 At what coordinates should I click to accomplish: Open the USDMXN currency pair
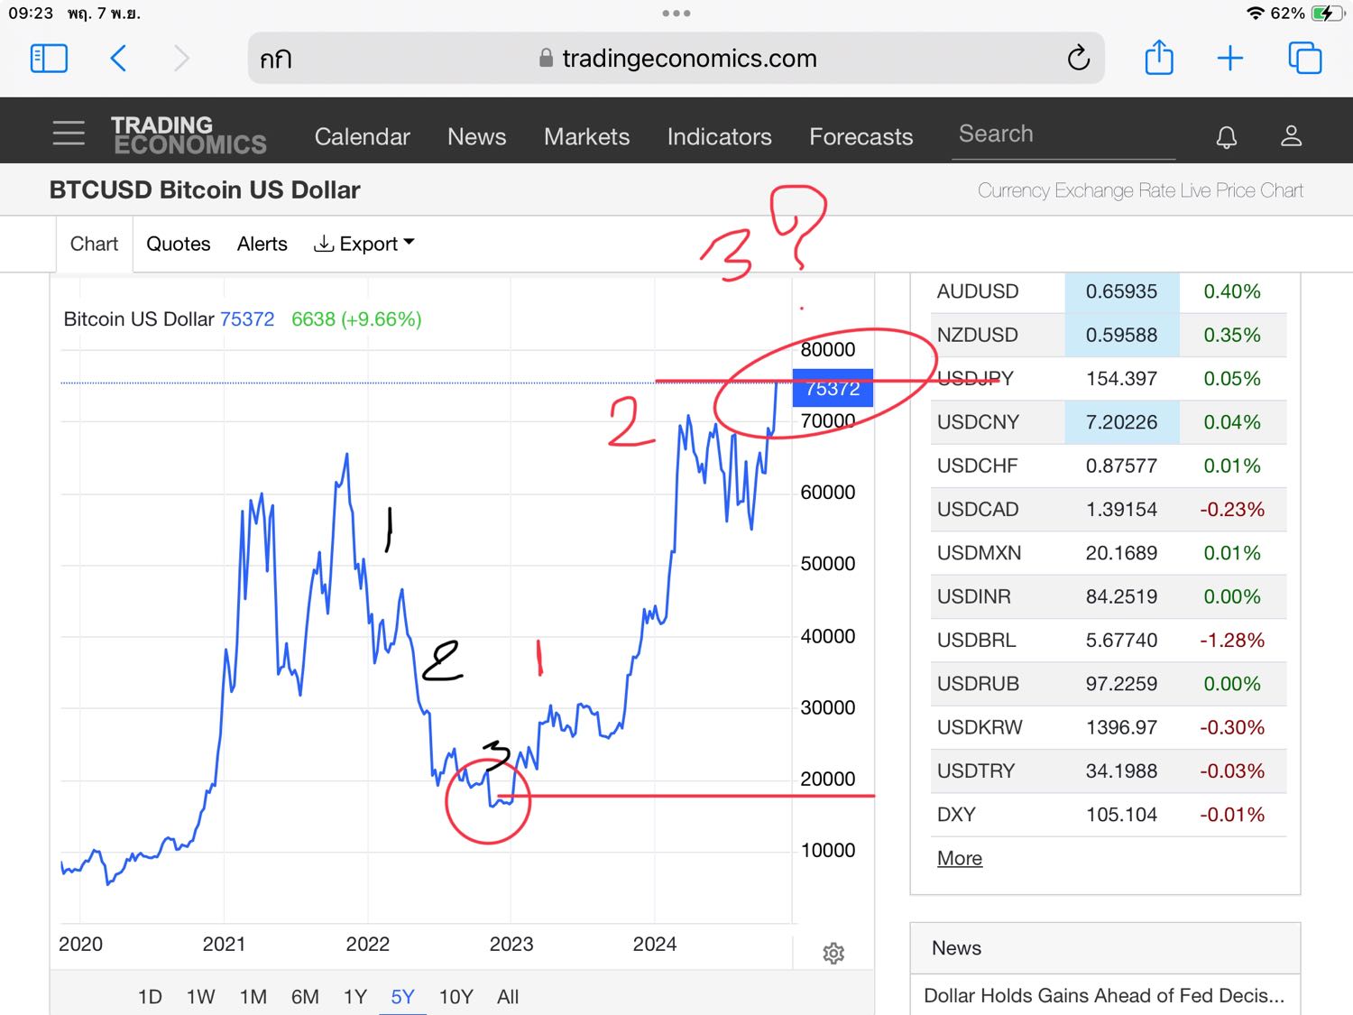[979, 553]
